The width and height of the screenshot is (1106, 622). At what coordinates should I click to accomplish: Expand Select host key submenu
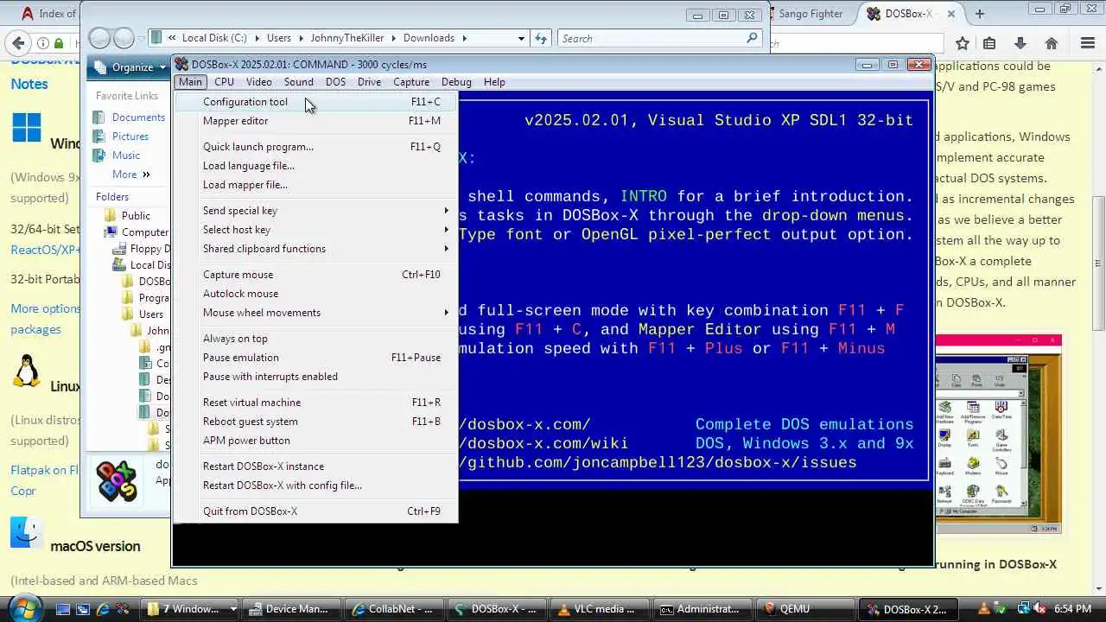point(316,230)
